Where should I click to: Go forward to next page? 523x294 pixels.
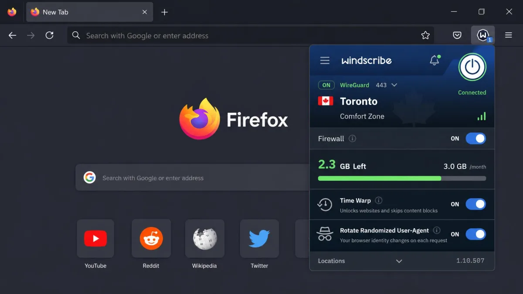click(31, 35)
